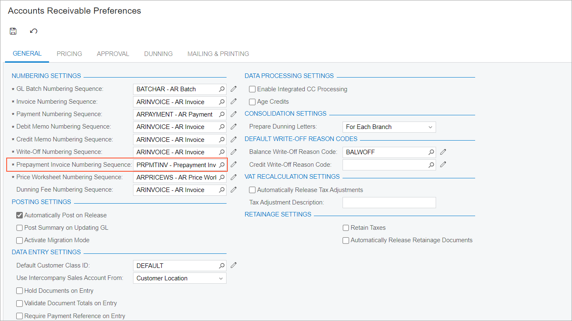Click the Undo arrow icon in toolbar
The height and width of the screenshot is (321, 572).
pyautogui.click(x=34, y=31)
